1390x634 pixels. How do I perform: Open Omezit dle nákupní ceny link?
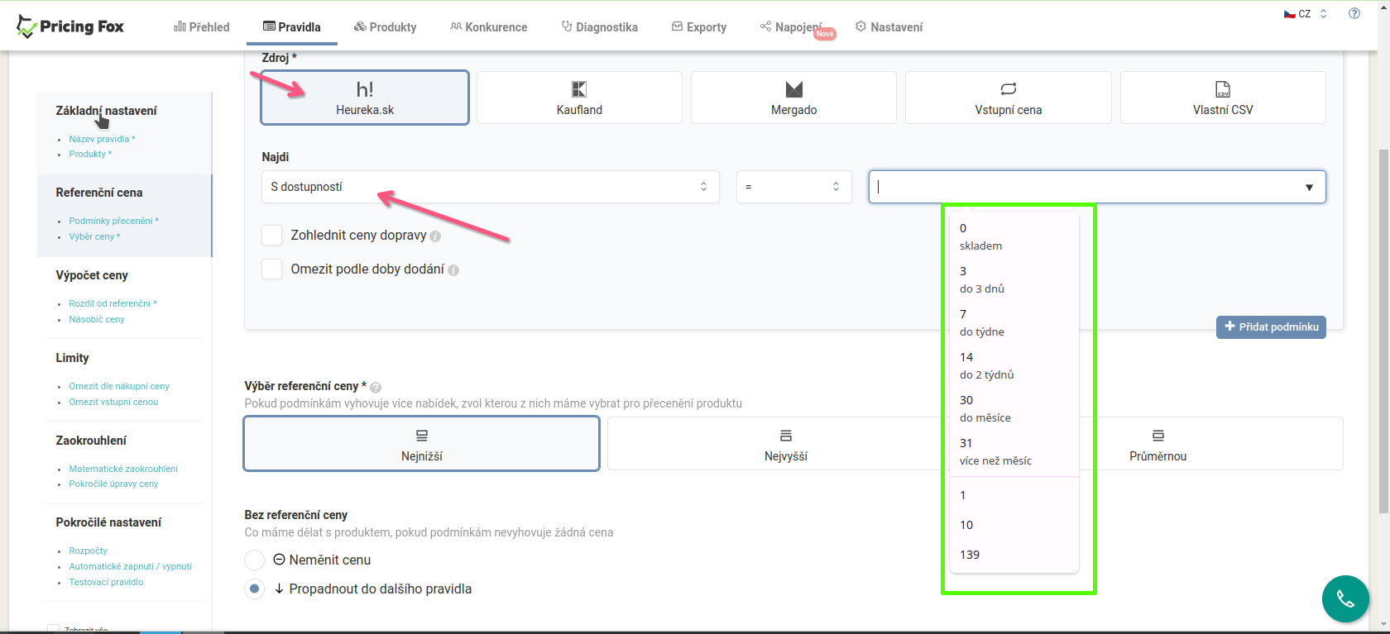point(119,386)
